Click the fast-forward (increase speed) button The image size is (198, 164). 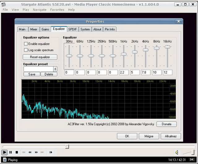(36, 152)
